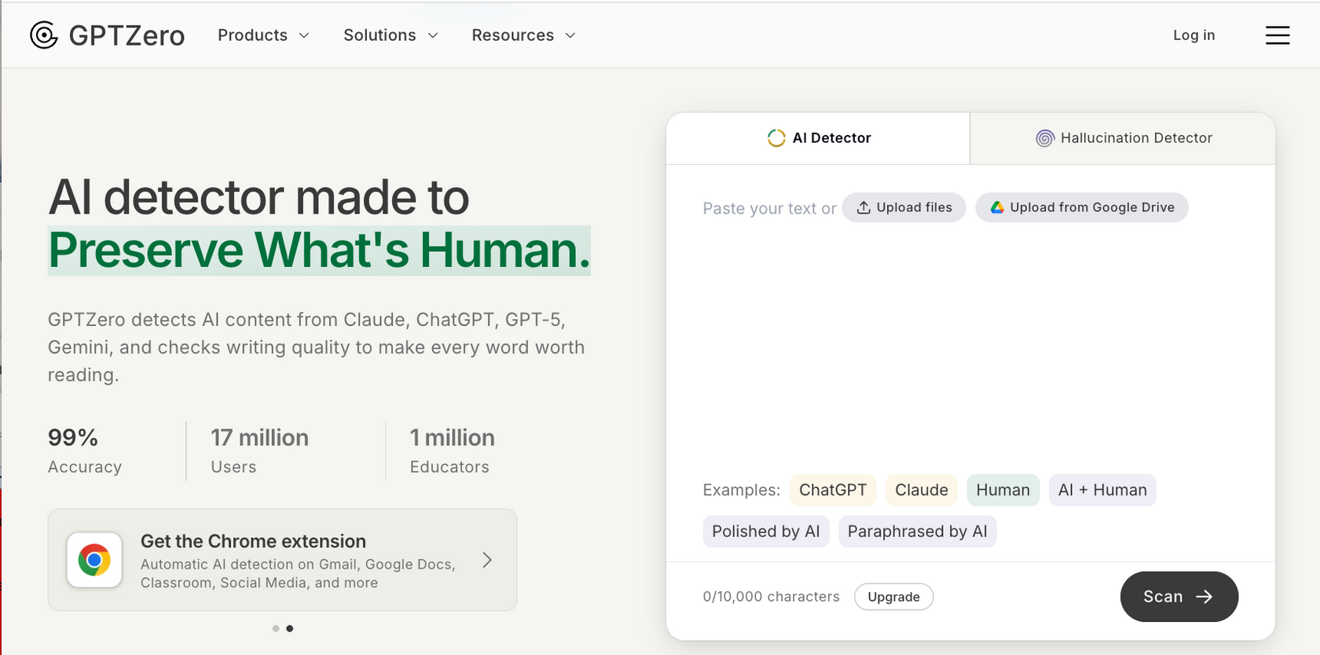Select the second carousel dot
This screenshot has height=655, width=1320.
pos(290,628)
